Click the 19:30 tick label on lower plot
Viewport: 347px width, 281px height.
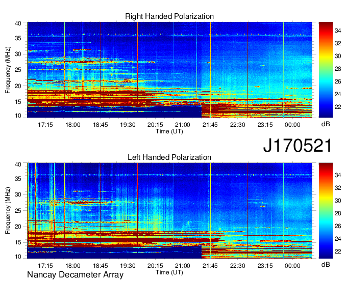[x=128, y=266]
